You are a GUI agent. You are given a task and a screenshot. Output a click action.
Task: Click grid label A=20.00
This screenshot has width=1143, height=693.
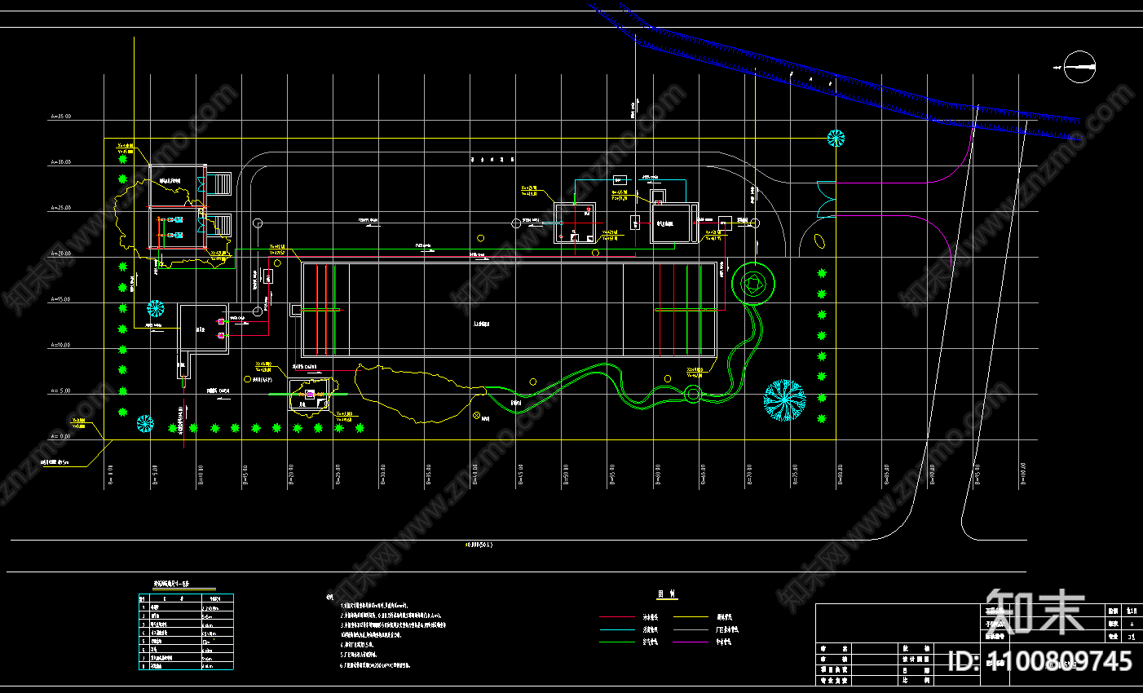coord(61,254)
